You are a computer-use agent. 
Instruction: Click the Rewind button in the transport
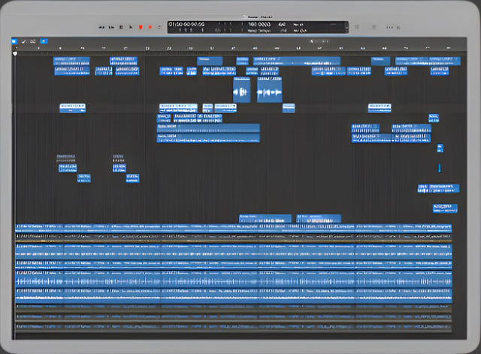[x=103, y=27]
